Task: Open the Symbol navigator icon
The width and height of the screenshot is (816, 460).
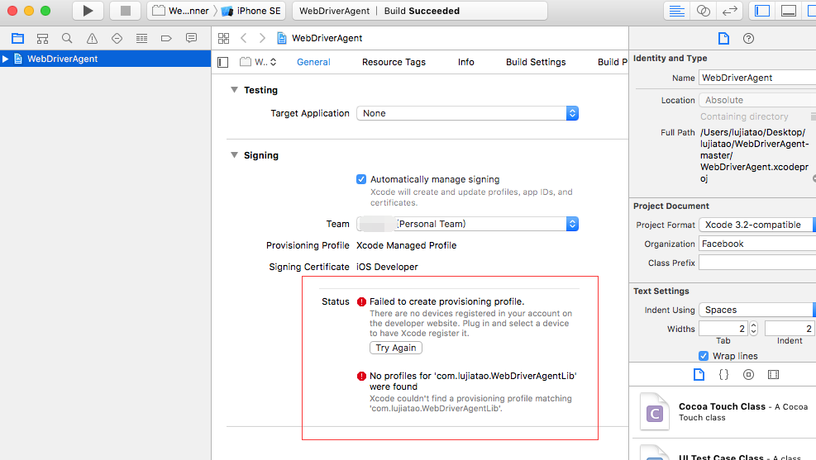Action: (42, 38)
